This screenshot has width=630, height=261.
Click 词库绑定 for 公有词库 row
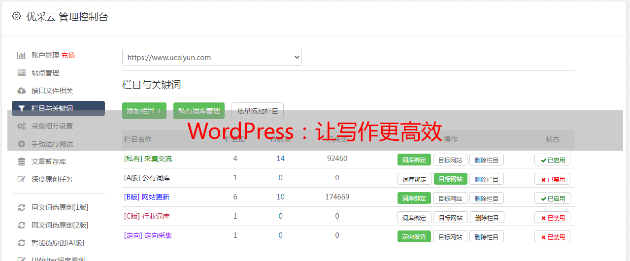tap(414, 179)
